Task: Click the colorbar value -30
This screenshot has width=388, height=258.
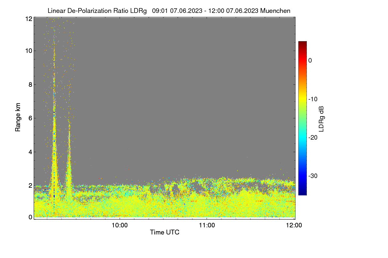Action: pos(313,176)
